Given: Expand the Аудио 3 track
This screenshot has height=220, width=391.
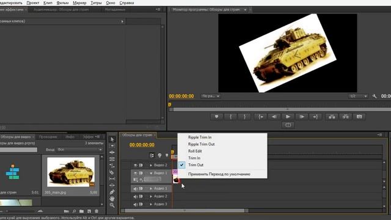Looking at the screenshot, I should [151, 204].
